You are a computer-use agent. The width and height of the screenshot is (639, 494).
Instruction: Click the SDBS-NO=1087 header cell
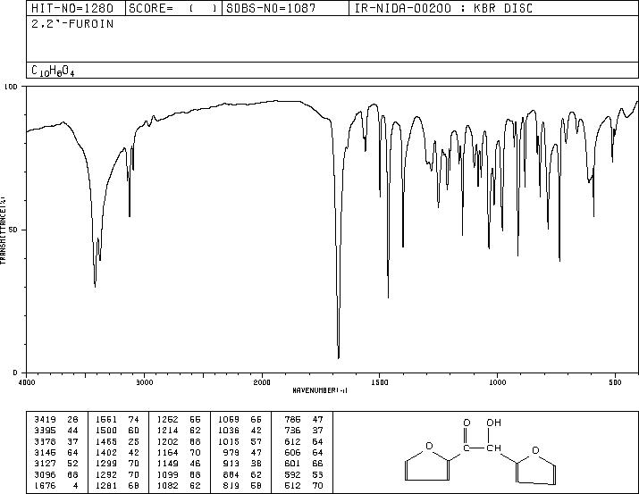271,8
